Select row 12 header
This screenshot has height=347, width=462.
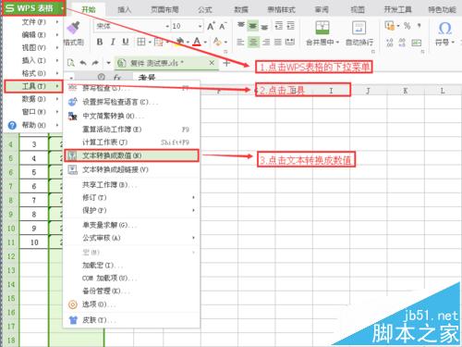click(x=11, y=256)
